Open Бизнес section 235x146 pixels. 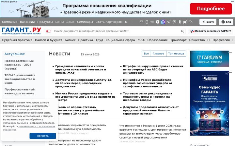pyautogui.click(x=70, y=40)
